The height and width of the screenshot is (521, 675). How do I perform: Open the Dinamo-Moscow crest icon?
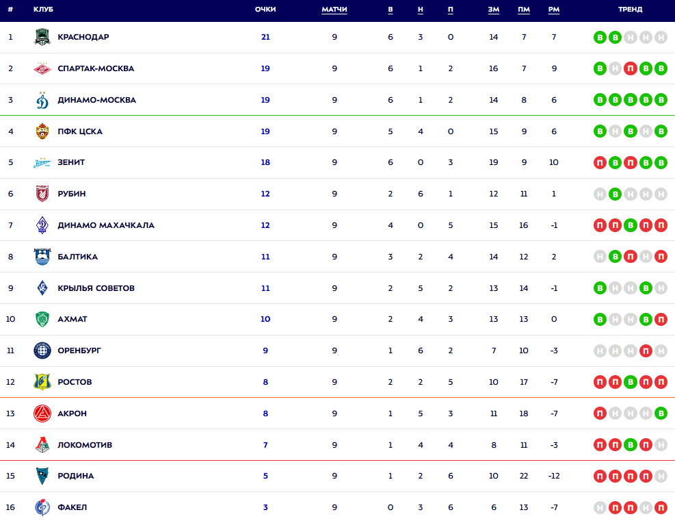(42, 100)
